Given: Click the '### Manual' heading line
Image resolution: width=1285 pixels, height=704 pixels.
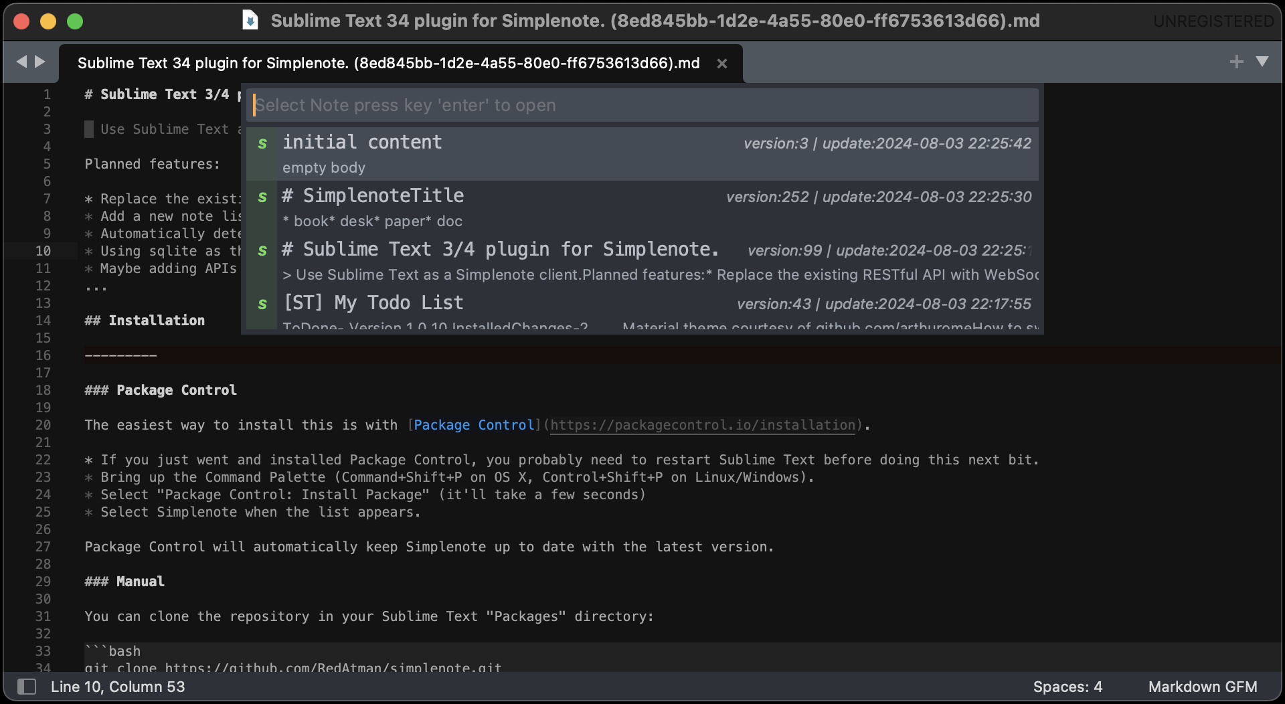Looking at the screenshot, I should tap(124, 582).
